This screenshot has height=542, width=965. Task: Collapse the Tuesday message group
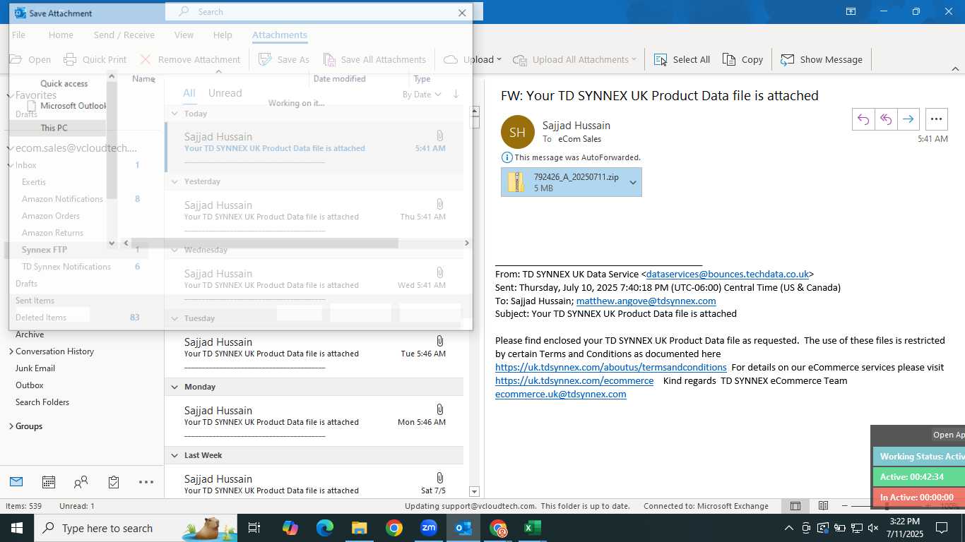coord(174,318)
